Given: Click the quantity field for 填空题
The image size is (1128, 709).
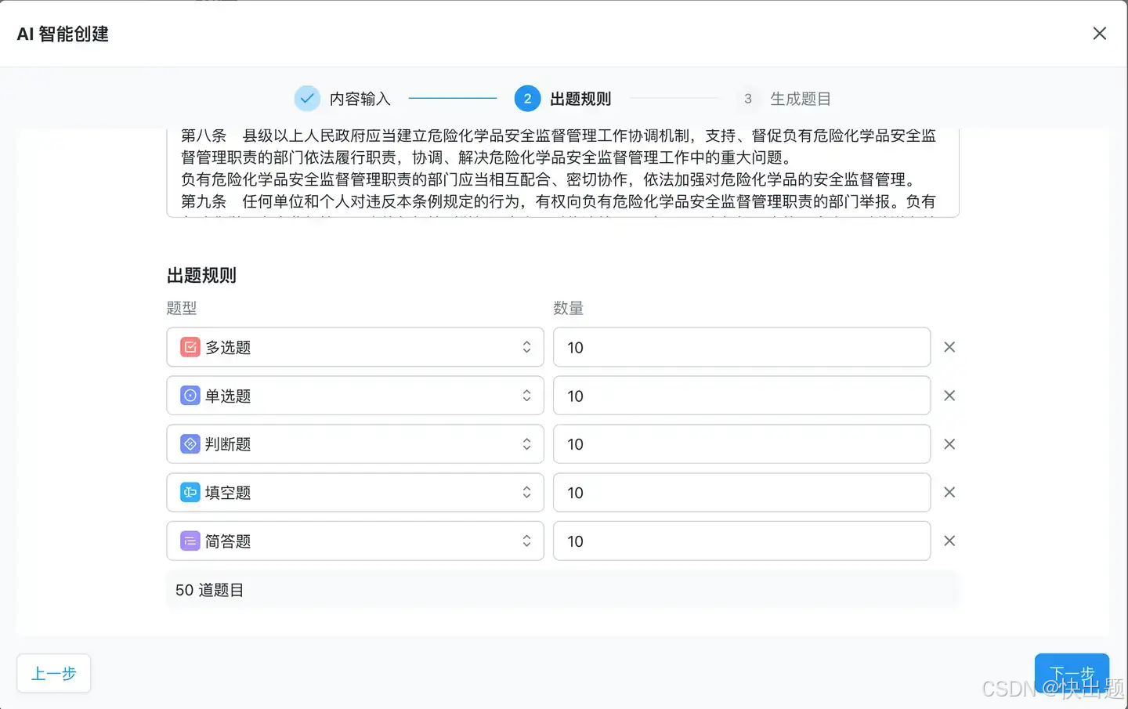Looking at the screenshot, I should click(742, 493).
